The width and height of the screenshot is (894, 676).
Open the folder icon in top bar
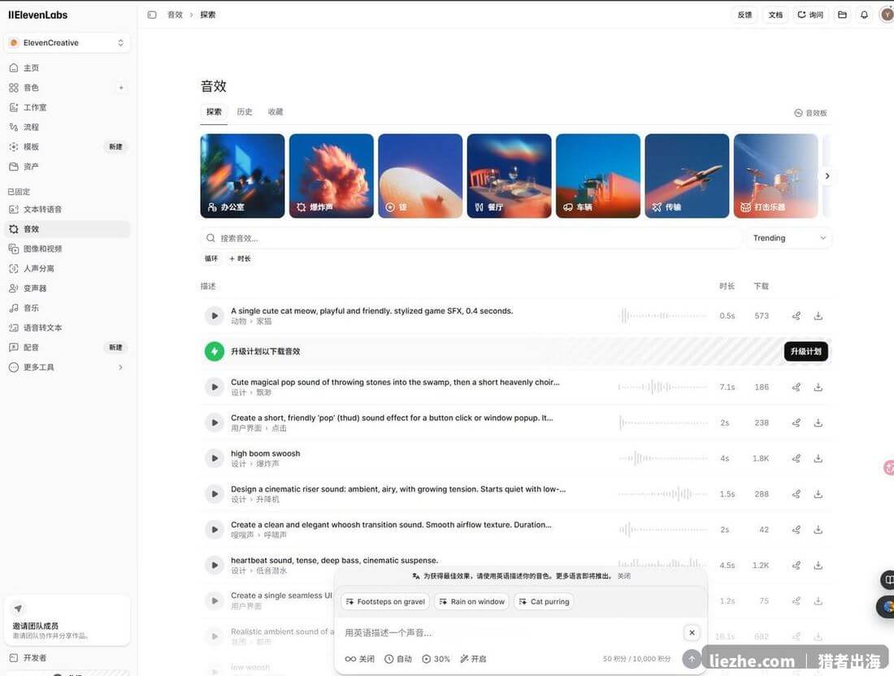(x=842, y=15)
